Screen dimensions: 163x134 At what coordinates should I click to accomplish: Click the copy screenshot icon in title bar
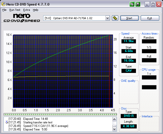click(x=132, y=4)
